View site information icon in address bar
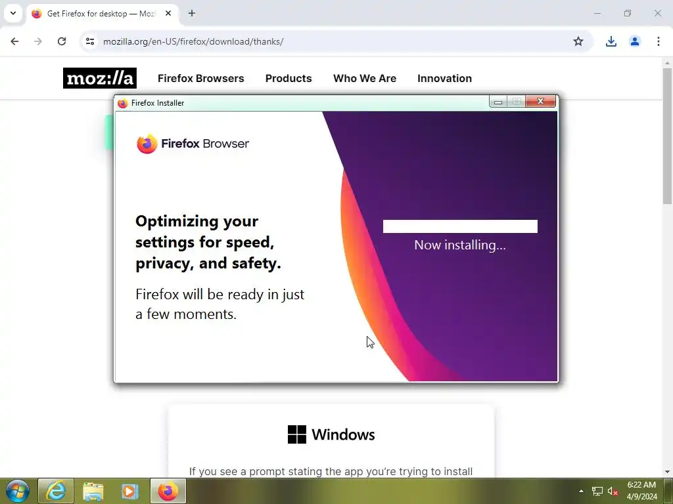The width and height of the screenshot is (673, 504). point(89,41)
